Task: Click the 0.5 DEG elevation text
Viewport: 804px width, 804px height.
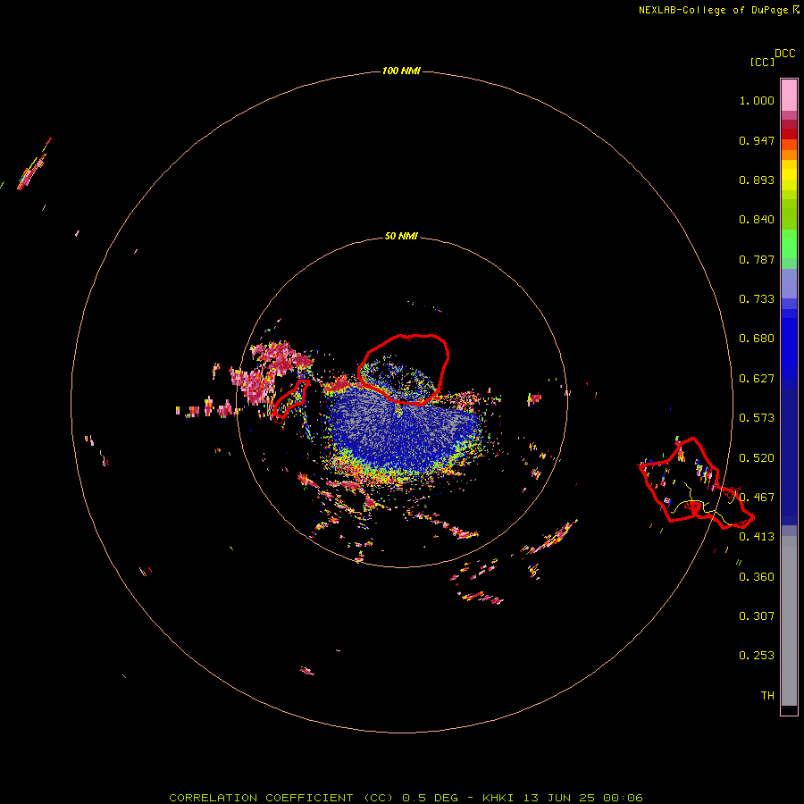Action: pyautogui.click(x=431, y=798)
